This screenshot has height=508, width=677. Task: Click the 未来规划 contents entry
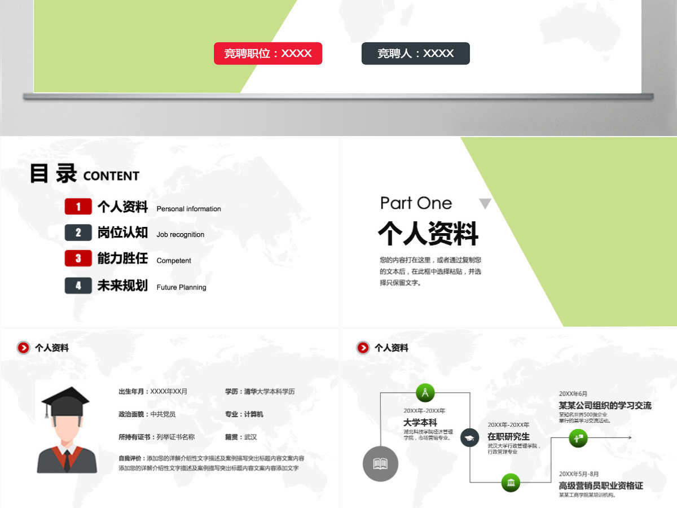(x=122, y=286)
